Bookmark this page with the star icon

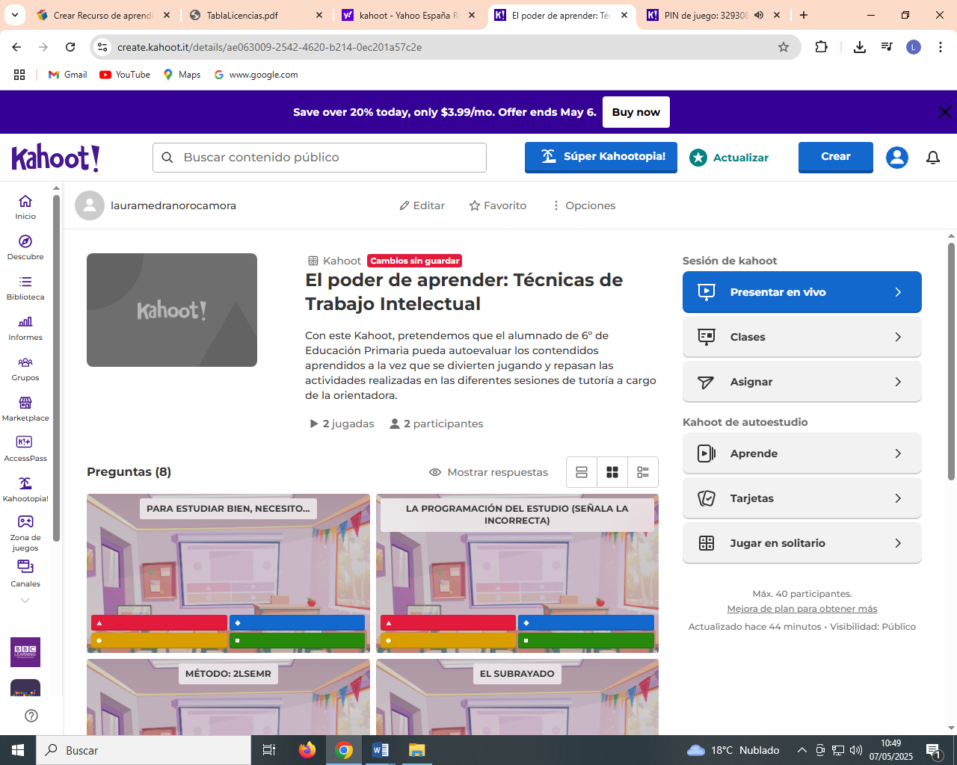pyautogui.click(x=784, y=47)
